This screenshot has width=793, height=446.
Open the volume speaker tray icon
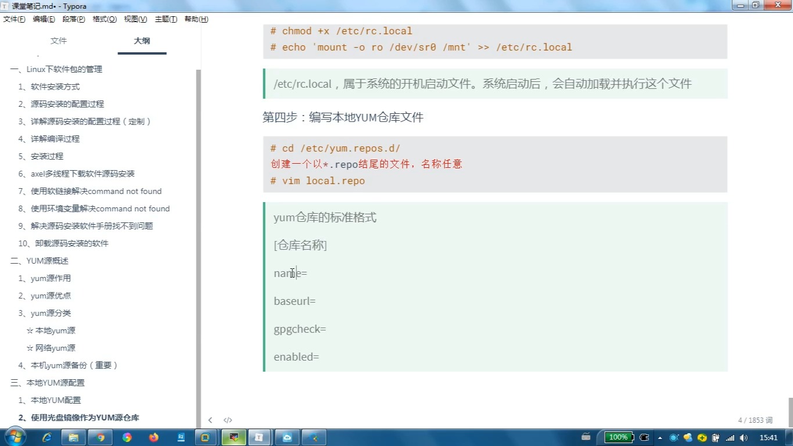[x=744, y=438]
